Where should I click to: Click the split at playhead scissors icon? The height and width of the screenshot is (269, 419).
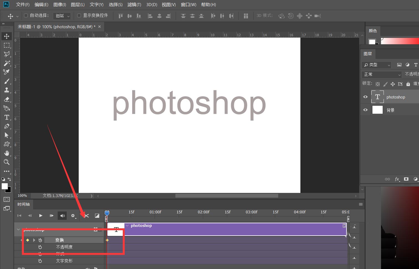pos(86,216)
